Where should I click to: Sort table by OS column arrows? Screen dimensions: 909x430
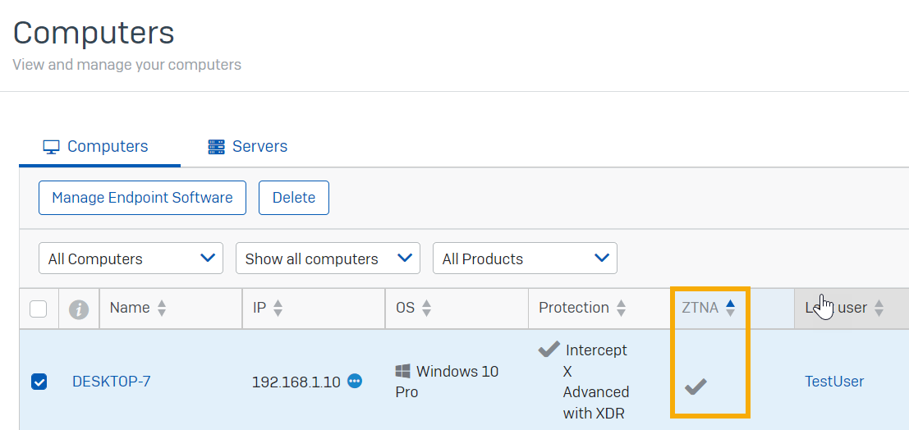[x=427, y=309]
